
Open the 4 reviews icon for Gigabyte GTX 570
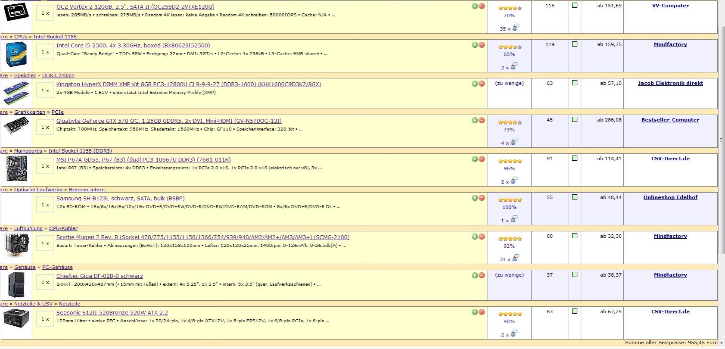[514, 142]
